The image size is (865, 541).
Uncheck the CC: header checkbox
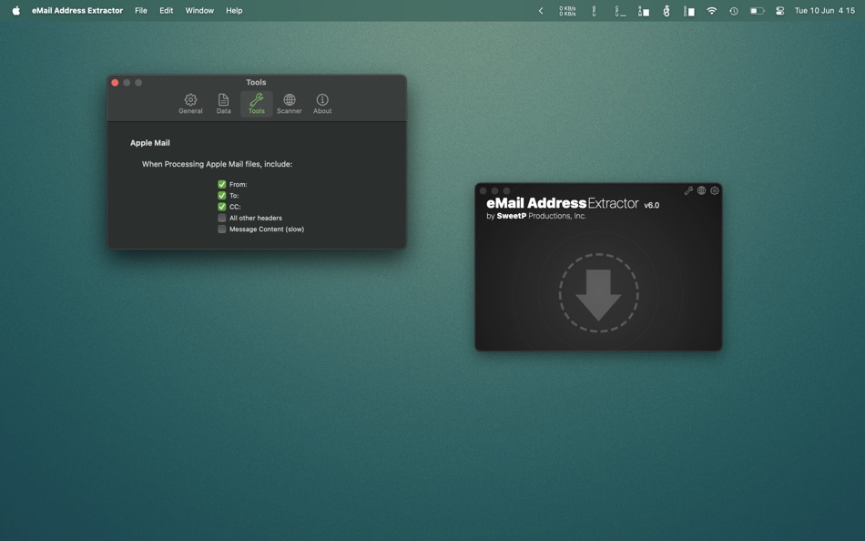point(222,207)
